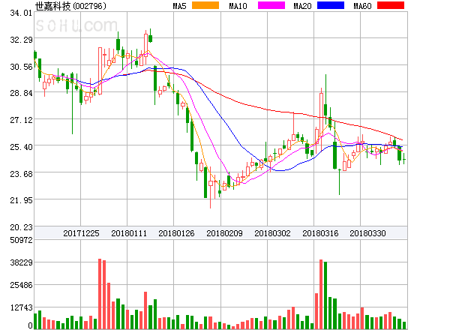
Task: Click the red MA60 legend swatch
Action: point(391,5)
